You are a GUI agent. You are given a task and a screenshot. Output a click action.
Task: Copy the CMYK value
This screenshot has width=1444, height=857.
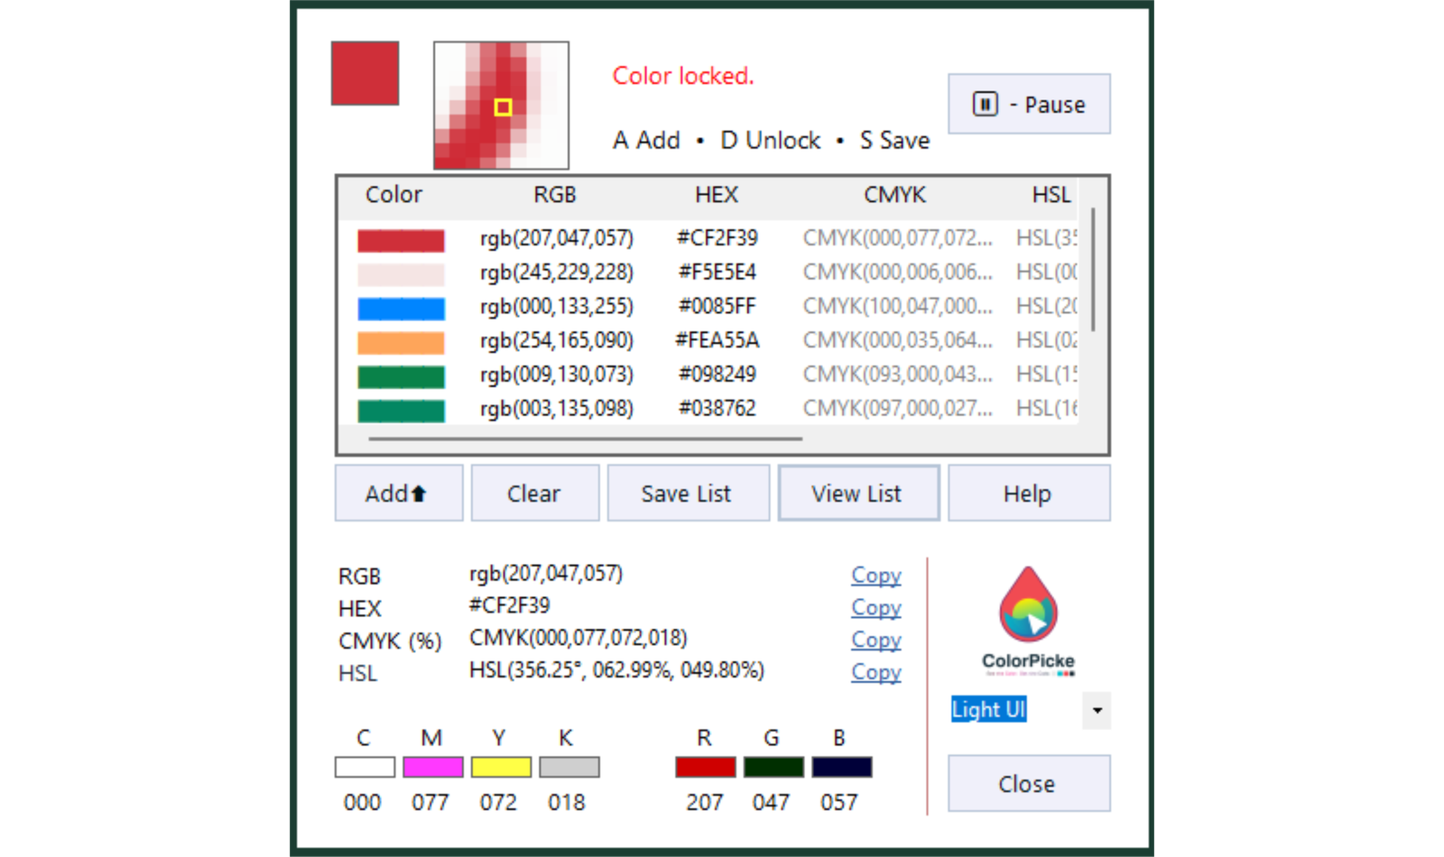pos(876,640)
